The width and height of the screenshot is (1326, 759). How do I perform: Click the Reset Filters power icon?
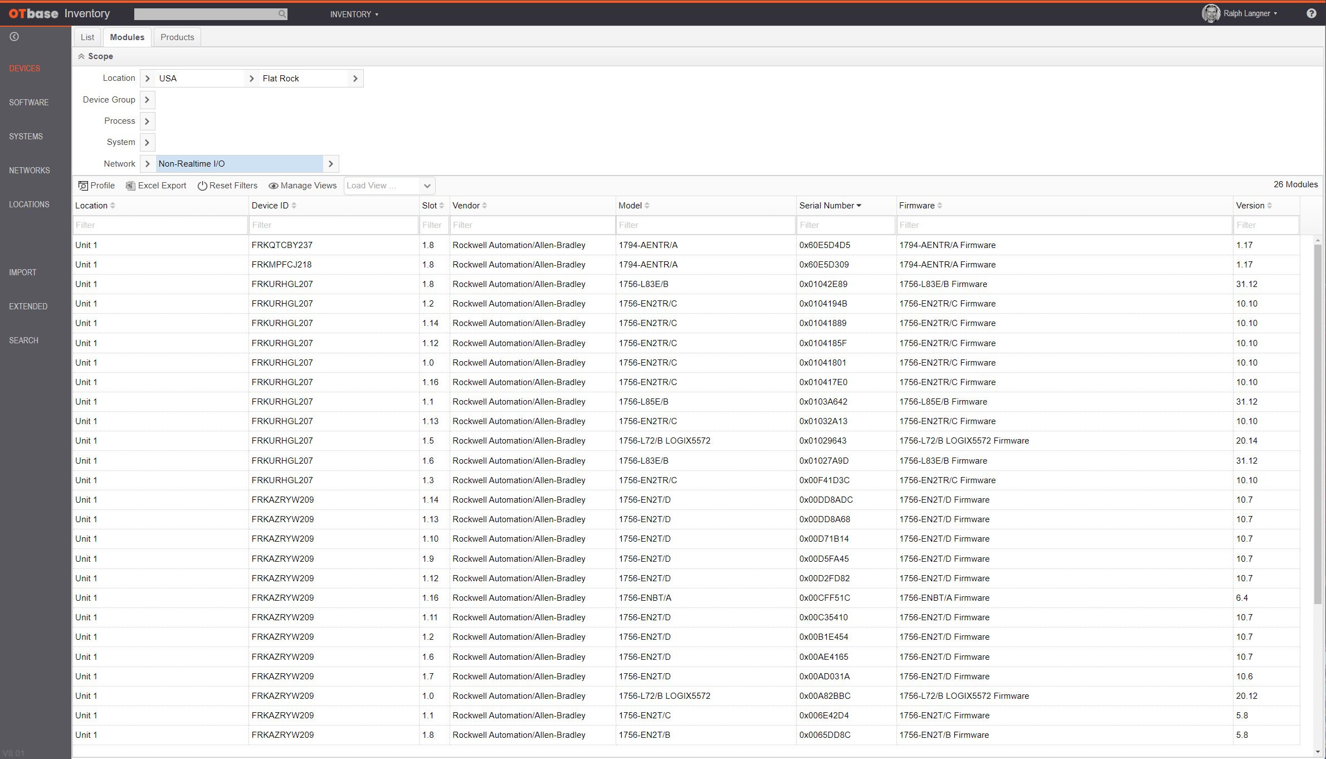[202, 186]
